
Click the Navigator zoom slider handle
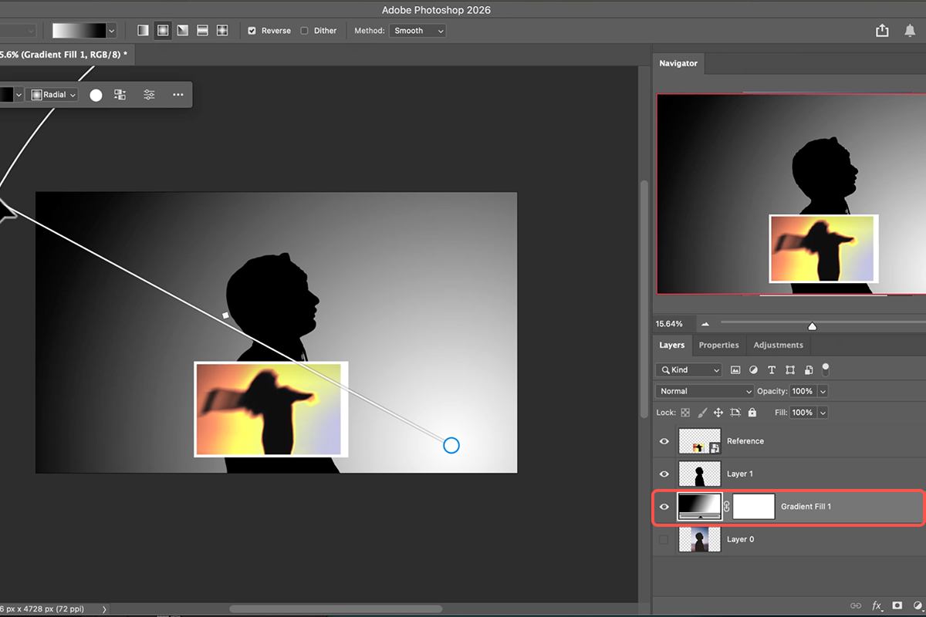point(812,325)
